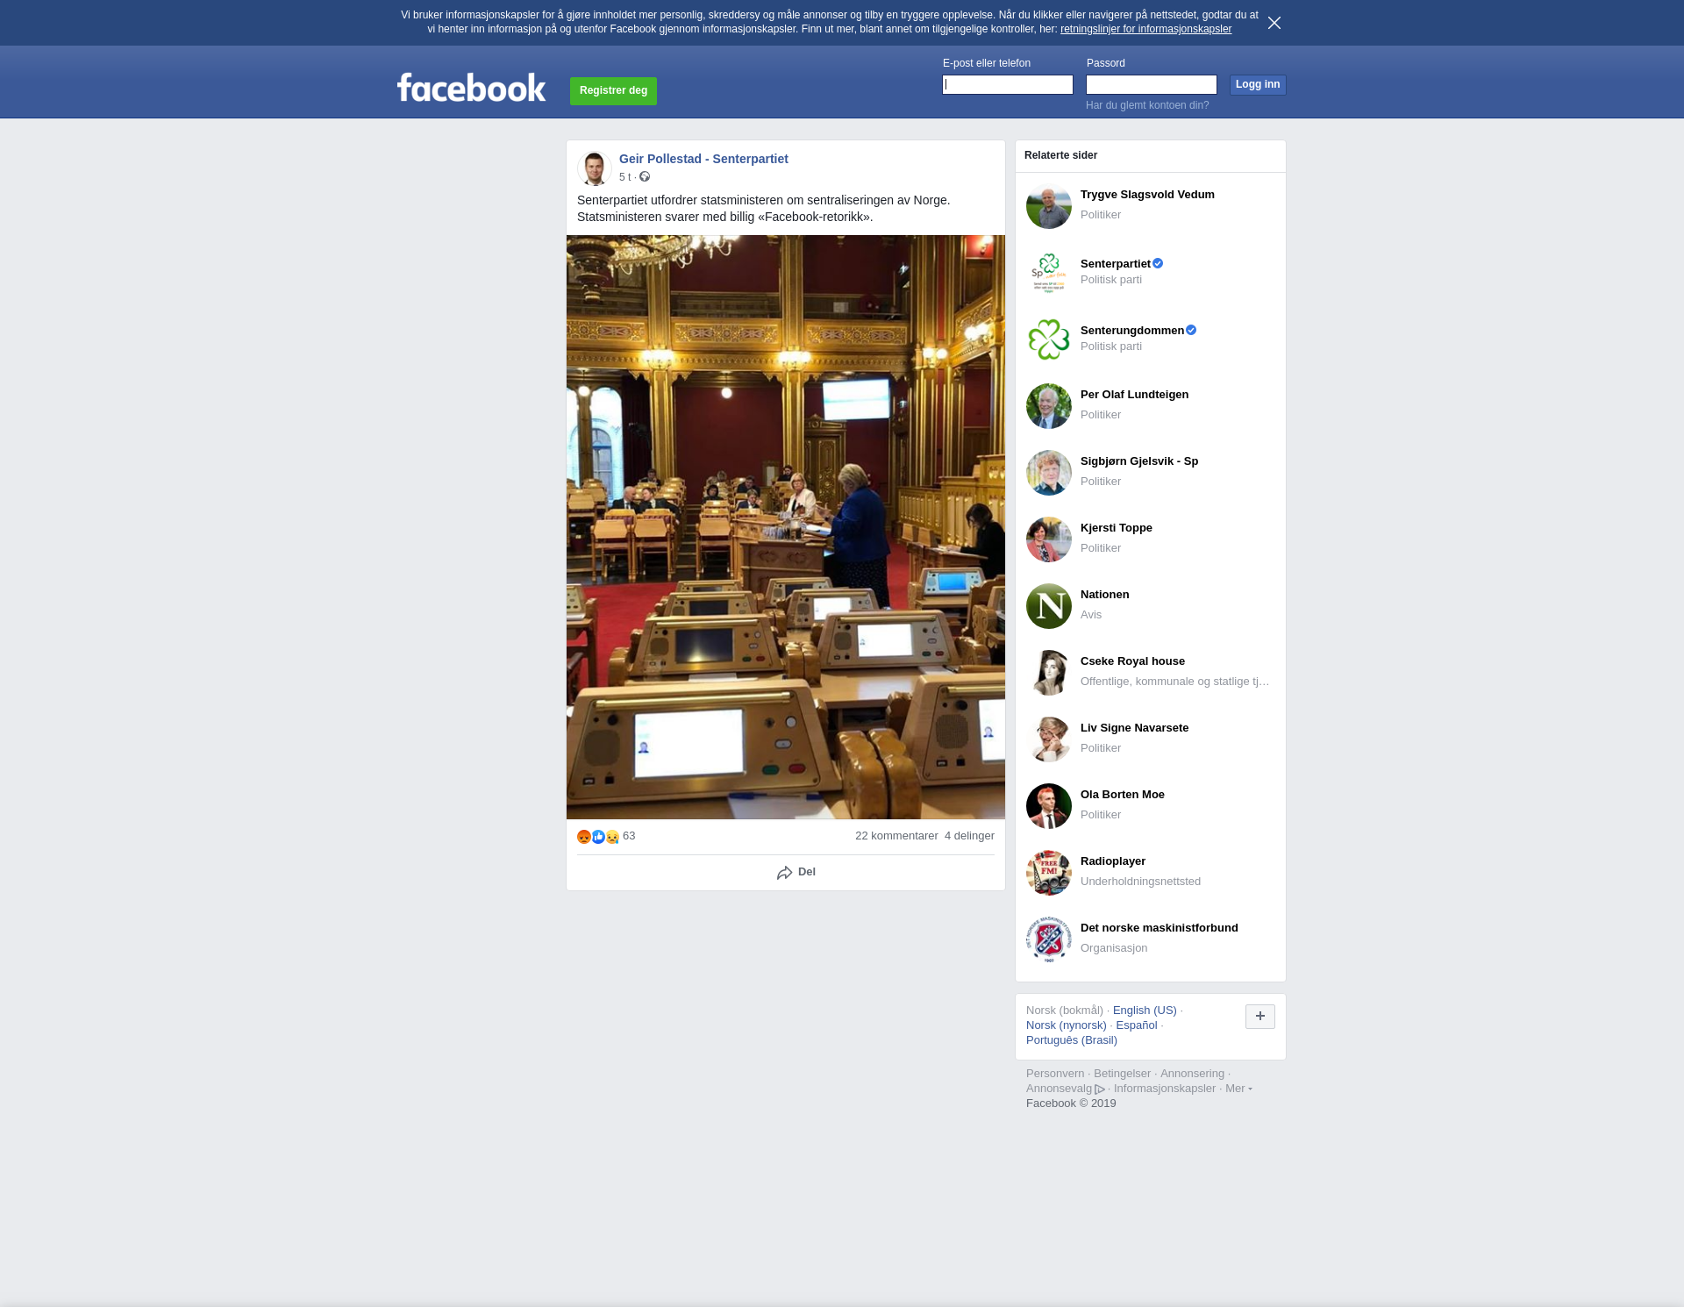Screen dimensions: 1684x1307
Task: Open the parliament chamber post photo
Action: [x=786, y=527]
